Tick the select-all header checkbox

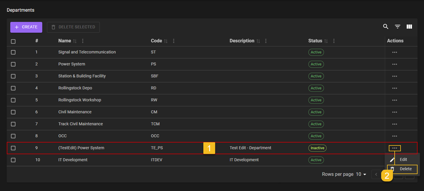click(13, 41)
